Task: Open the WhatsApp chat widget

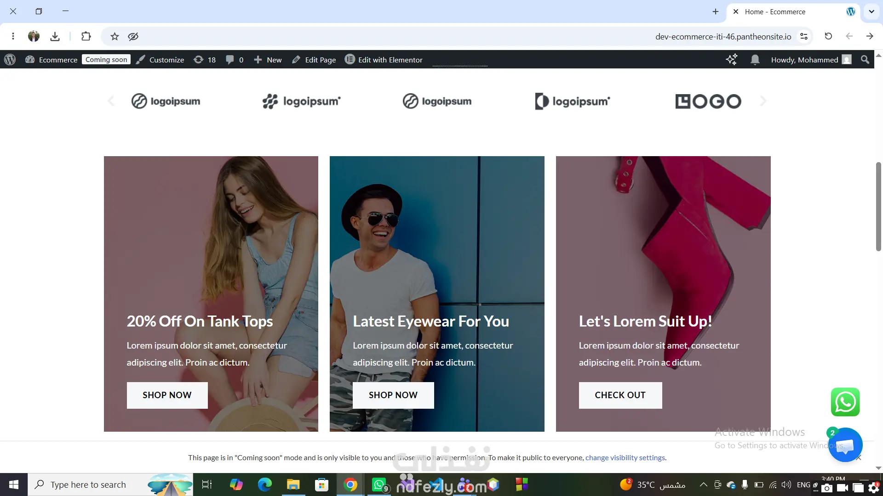Action: [x=845, y=402]
